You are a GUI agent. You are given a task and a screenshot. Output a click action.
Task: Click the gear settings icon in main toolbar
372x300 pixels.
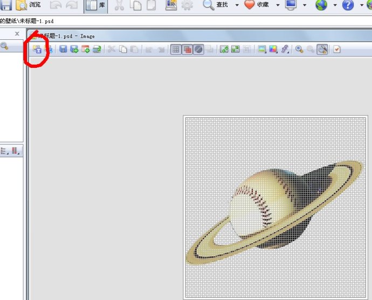coord(187,5)
